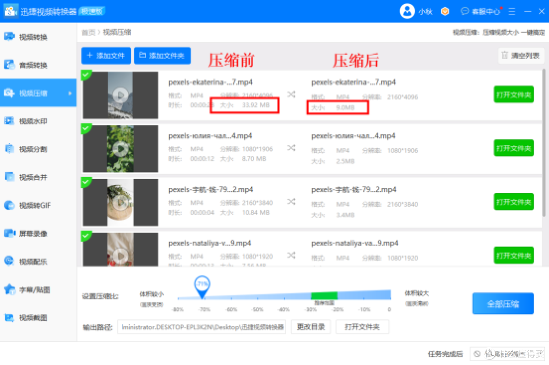549x365 pixels.
Task: Uncheck the pexels-ekaterina video checkbox
Action: click(x=85, y=74)
